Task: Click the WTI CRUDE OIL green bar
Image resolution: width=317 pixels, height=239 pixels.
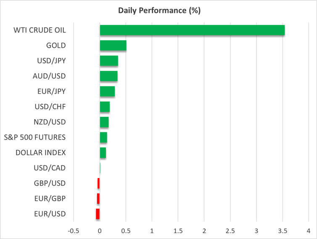Action: [x=192, y=30]
